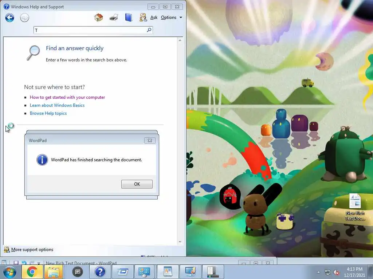Open How to get started with your computer
The image size is (373, 279).
click(x=67, y=97)
